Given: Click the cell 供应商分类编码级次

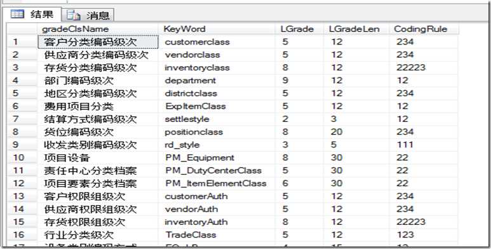Looking at the screenshot, I should pos(98,55).
